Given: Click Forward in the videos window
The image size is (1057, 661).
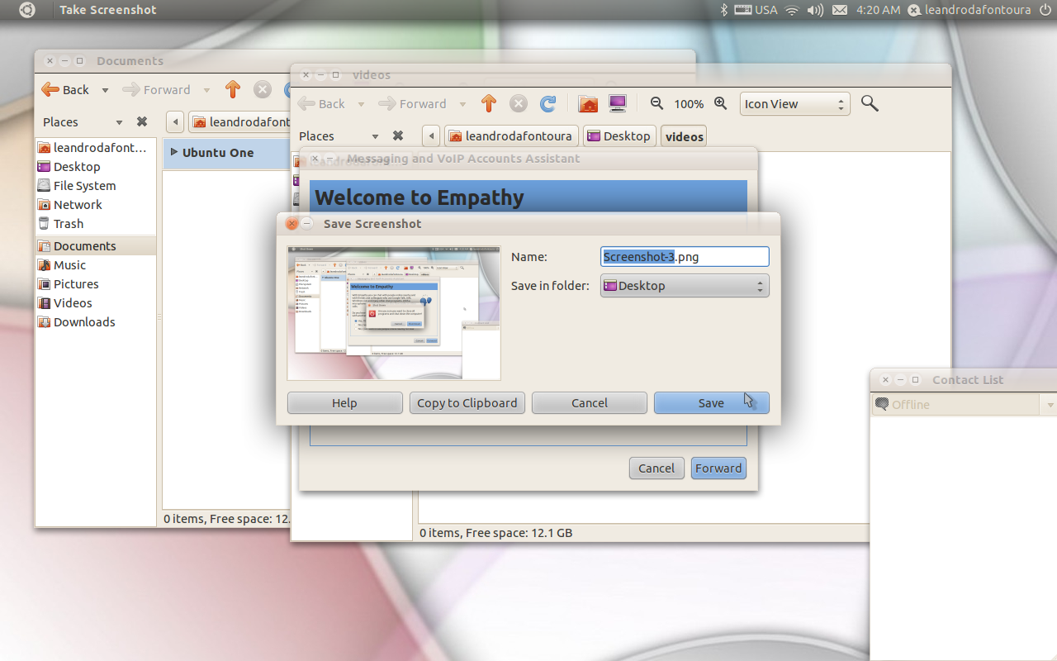Looking at the screenshot, I should [x=412, y=104].
